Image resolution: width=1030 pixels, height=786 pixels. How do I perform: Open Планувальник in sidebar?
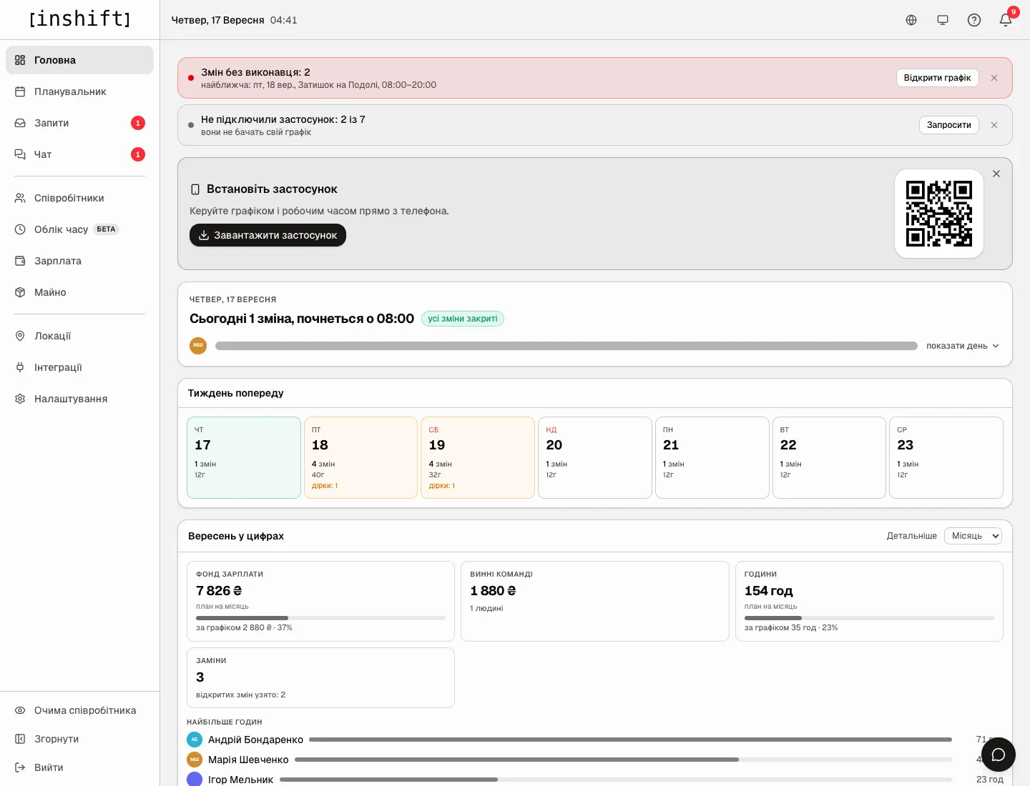79,91
